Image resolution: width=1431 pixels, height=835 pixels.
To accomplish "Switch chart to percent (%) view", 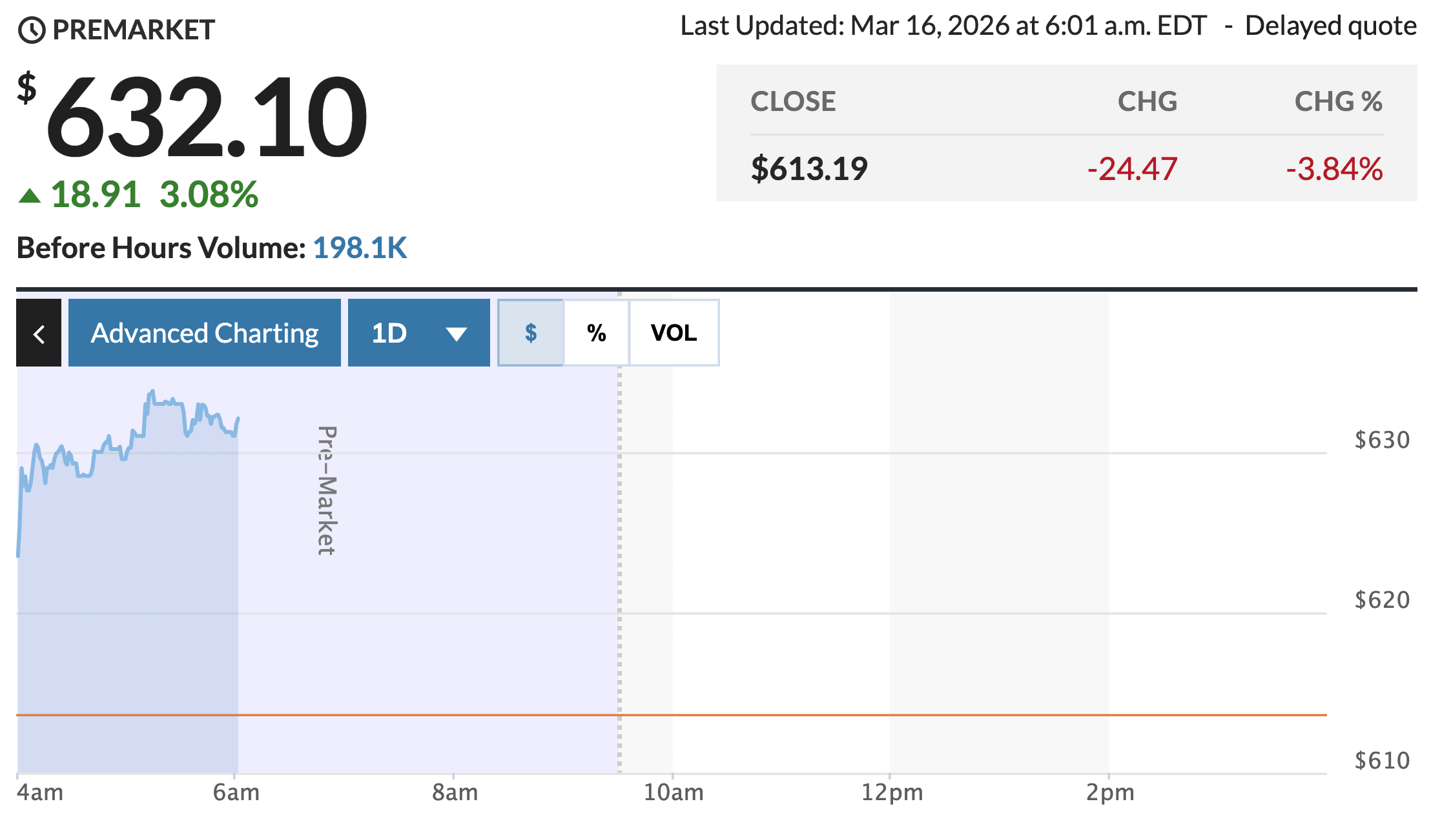I will tap(597, 333).
